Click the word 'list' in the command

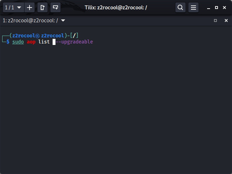44,42
